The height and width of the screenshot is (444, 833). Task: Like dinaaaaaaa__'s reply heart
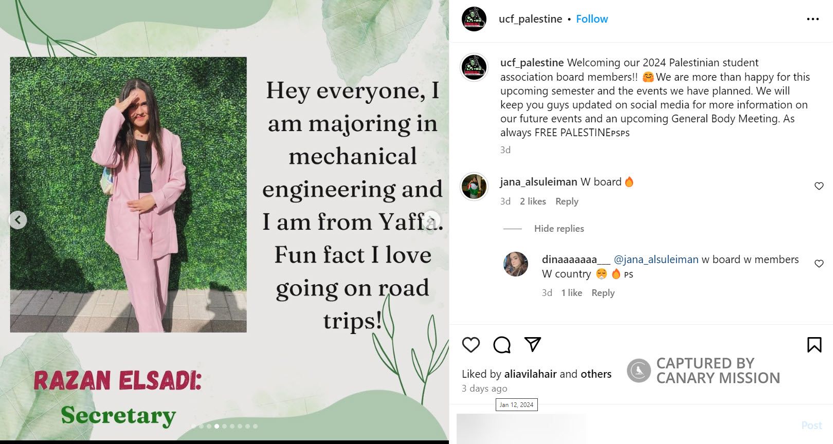819,264
